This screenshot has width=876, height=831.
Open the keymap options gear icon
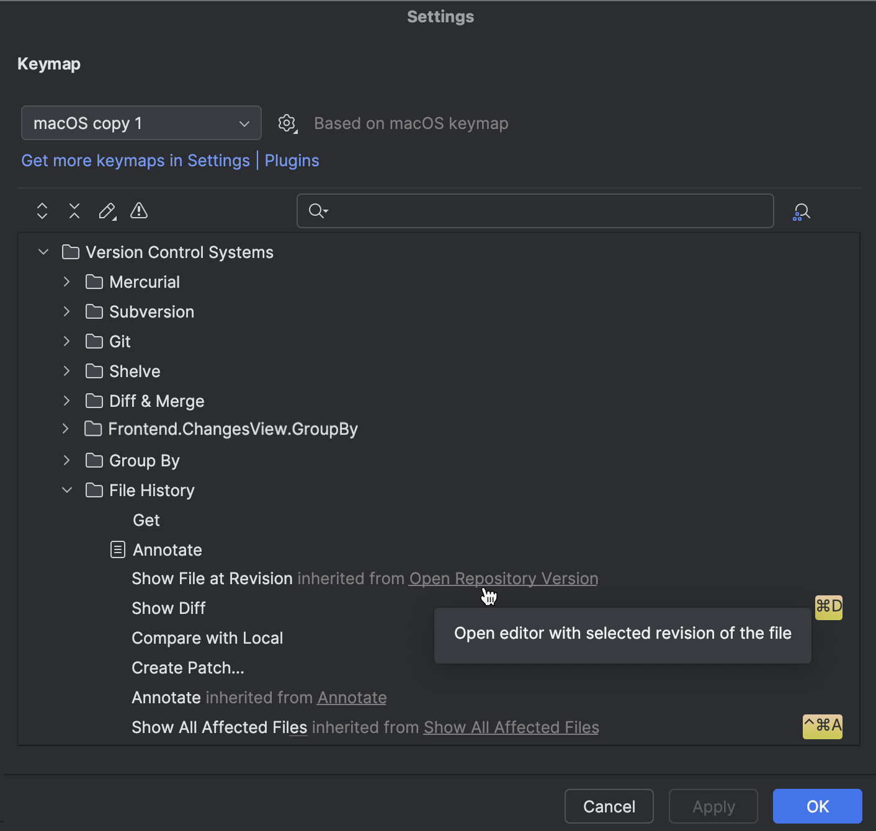pyautogui.click(x=287, y=123)
